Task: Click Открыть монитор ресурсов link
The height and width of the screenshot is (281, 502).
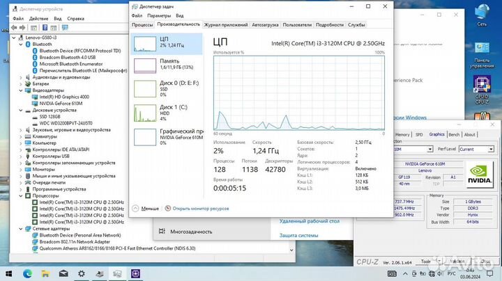Action: pyautogui.click(x=201, y=209)
